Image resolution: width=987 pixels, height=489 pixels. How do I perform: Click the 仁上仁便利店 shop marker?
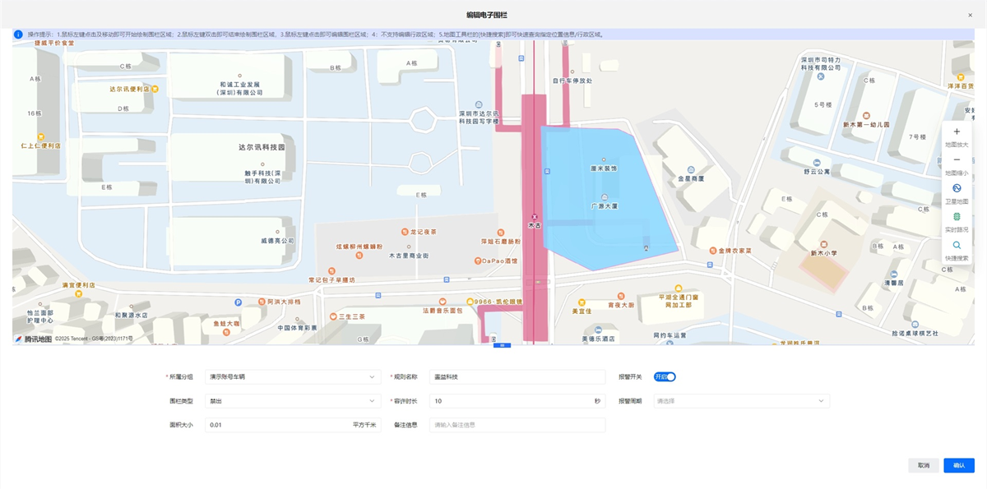[x=40, y=136]
